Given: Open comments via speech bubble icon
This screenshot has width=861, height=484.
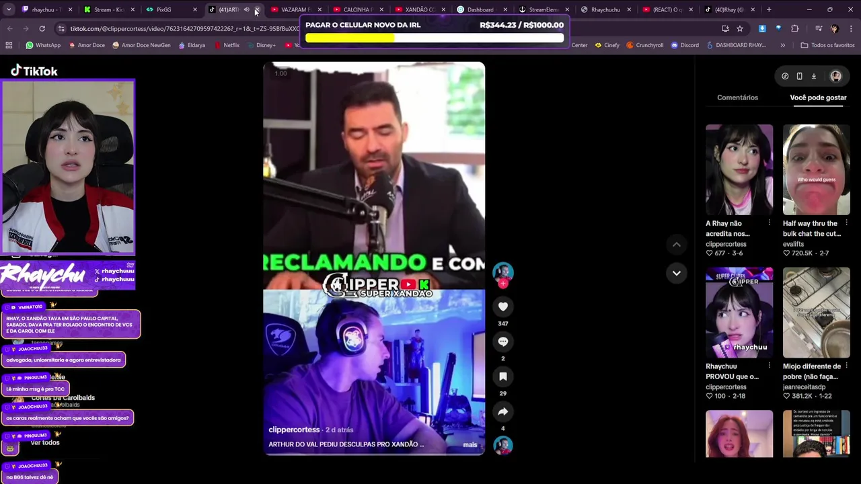Looking at the screenshot, I should 502,341.
